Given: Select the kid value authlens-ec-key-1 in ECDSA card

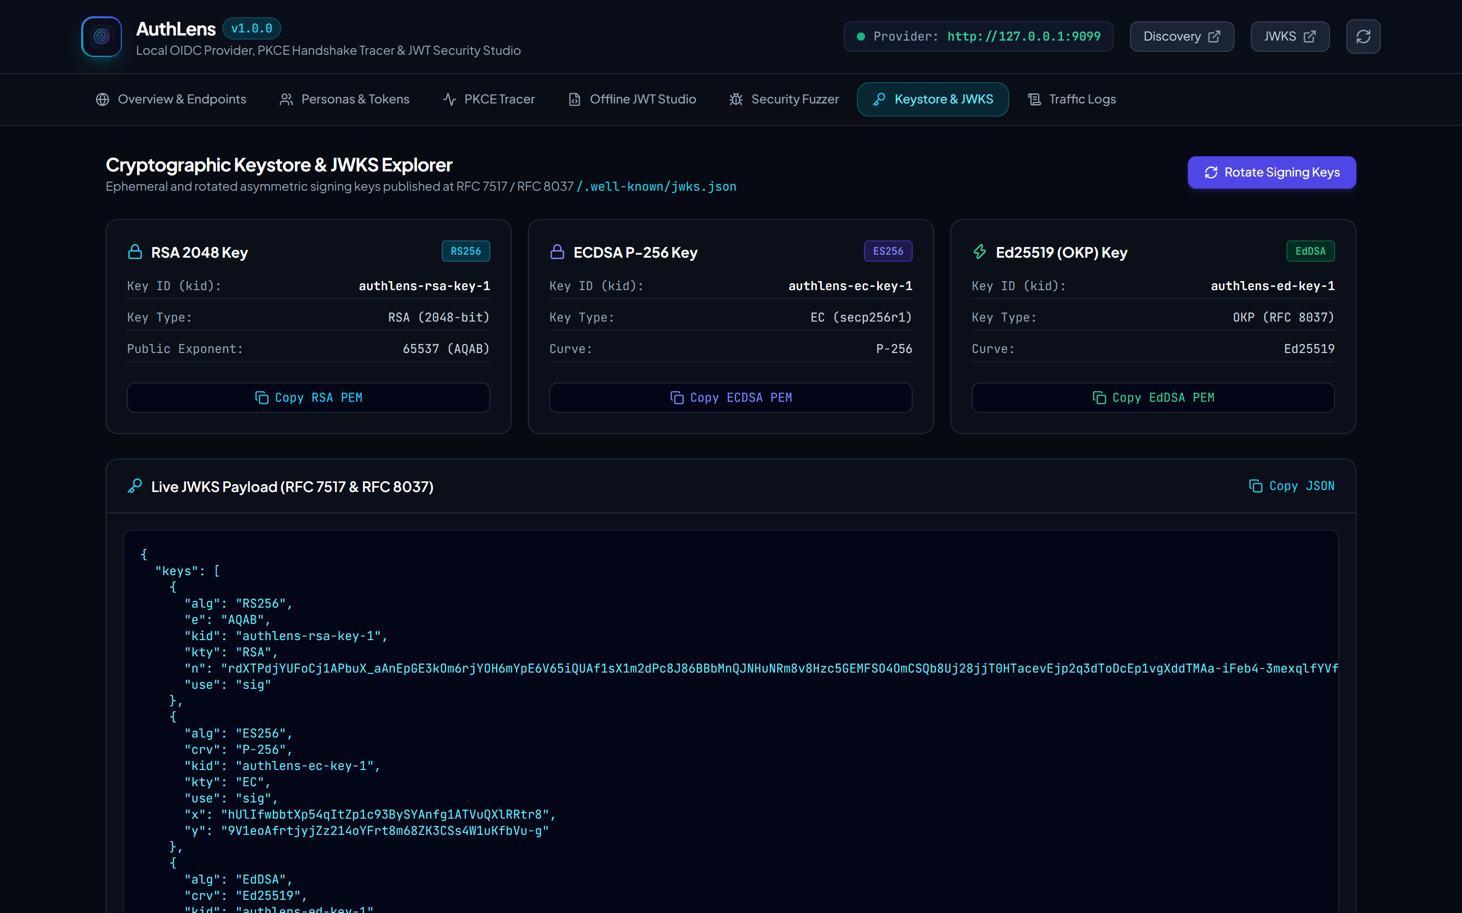Looking at the screenshot, I should [x=850, y=286].
